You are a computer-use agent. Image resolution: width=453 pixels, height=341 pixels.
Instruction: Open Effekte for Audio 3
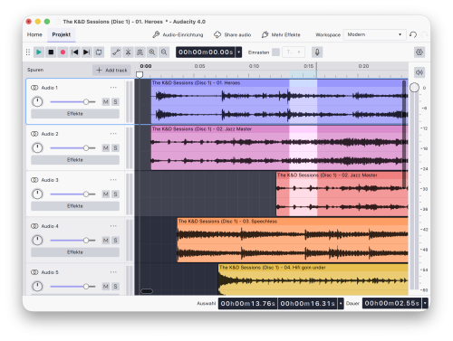[x=75, y=206]
